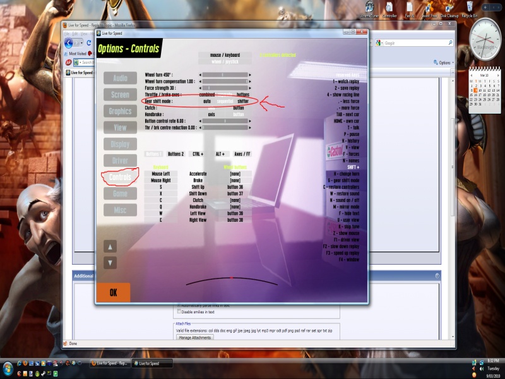Screen dimensions: 505x379
Task: Click the Wheel turn 450 slider
Action: pyautogui.click(x=225, y=75)
